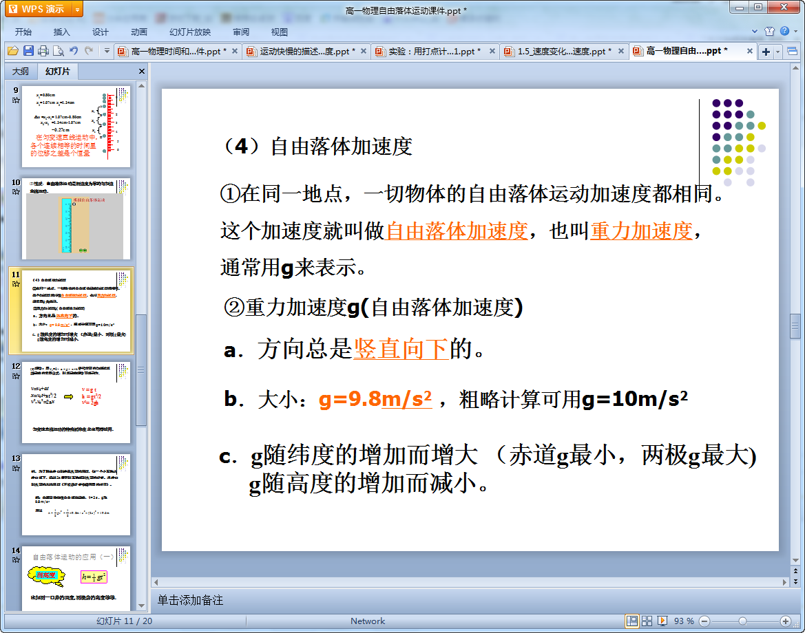
Task: Click the 竖直向下 underlined link
Action: [x=401, y=350]
